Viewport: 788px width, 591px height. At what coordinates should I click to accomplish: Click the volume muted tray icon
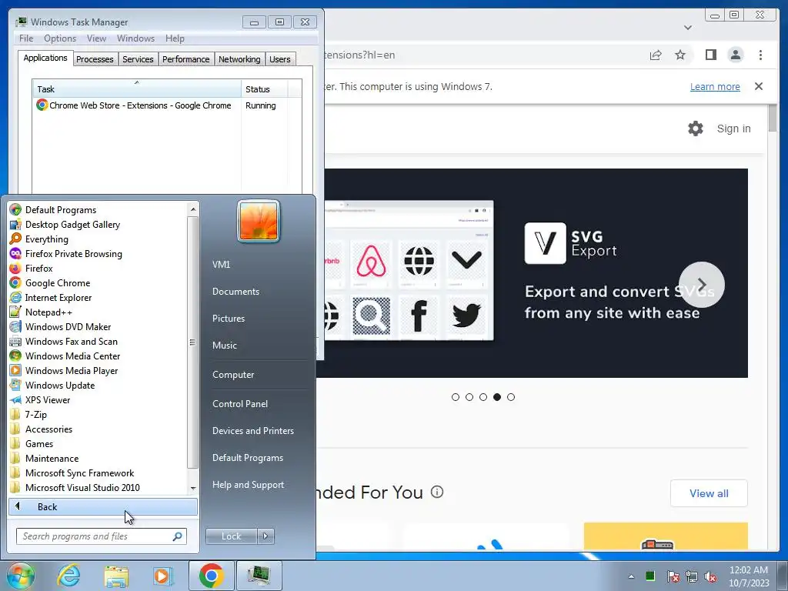710,576
